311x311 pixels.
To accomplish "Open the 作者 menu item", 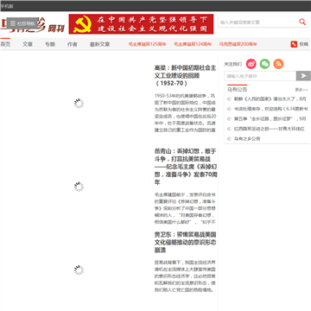I will (73, 44).
